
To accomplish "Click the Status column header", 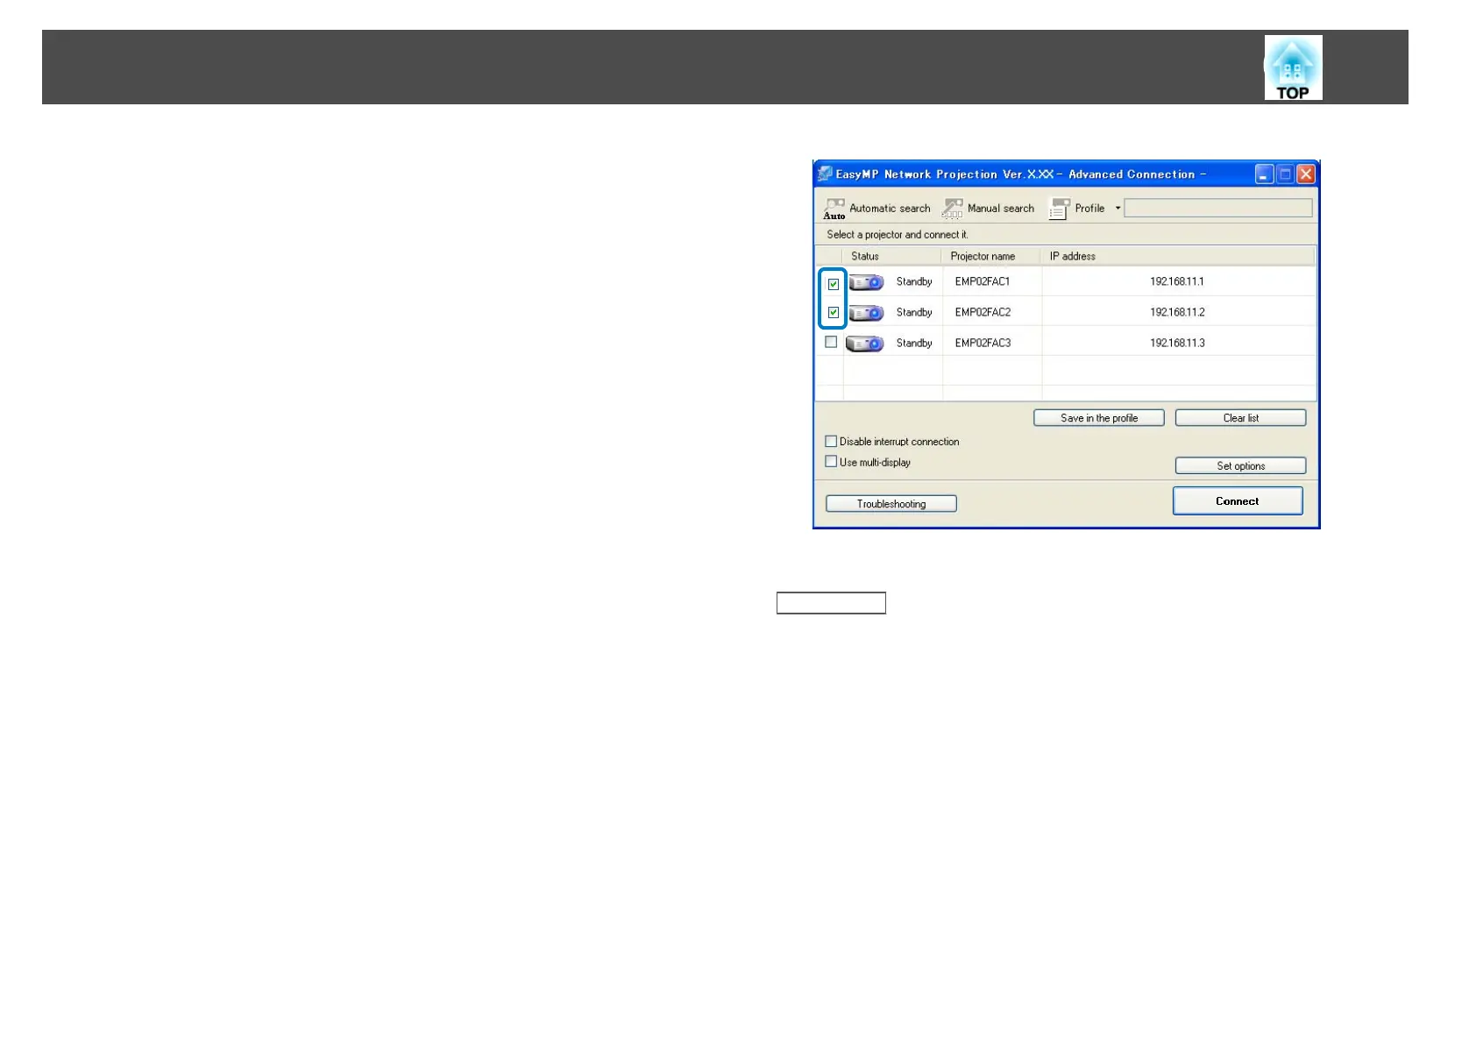I will coord(892,256).
